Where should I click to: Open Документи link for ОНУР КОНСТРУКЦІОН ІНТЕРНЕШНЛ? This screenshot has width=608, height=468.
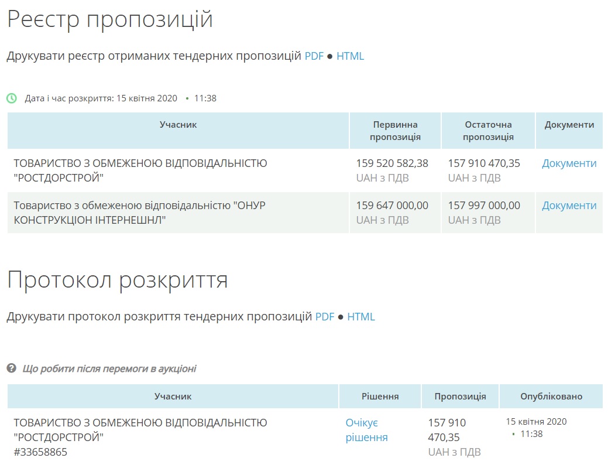click(569, 205)
